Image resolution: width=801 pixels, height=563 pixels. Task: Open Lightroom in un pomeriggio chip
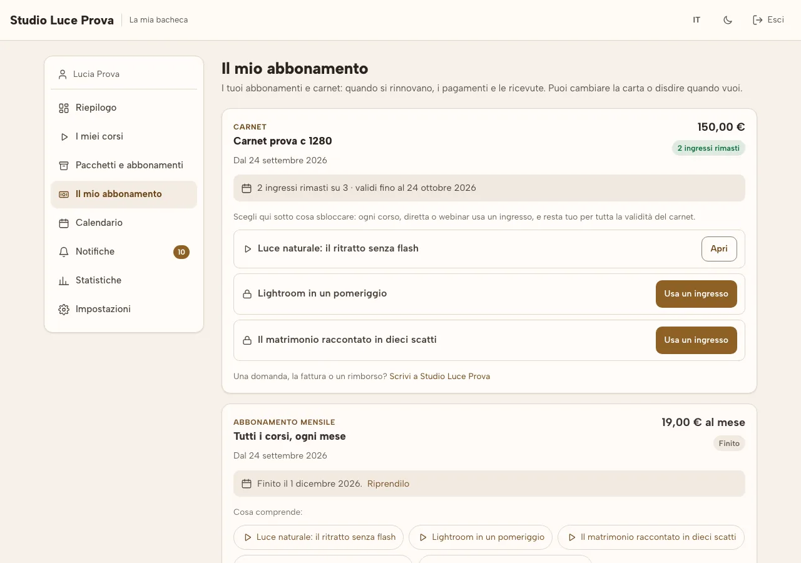[x=481, y=537]
